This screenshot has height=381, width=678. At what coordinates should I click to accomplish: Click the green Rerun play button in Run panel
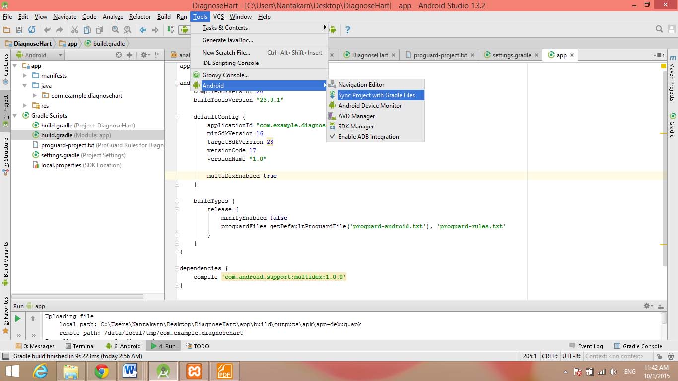pyautogui.click(x=18, y=318)
